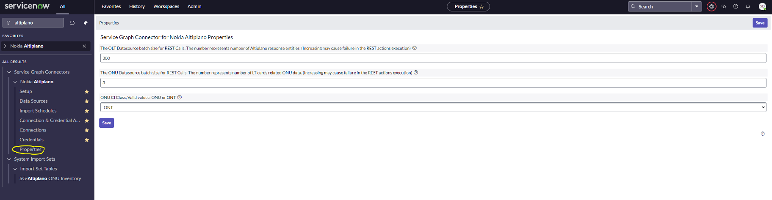Open the search scope dropdown arrow
Screen dimensions: 772x200
697,6
